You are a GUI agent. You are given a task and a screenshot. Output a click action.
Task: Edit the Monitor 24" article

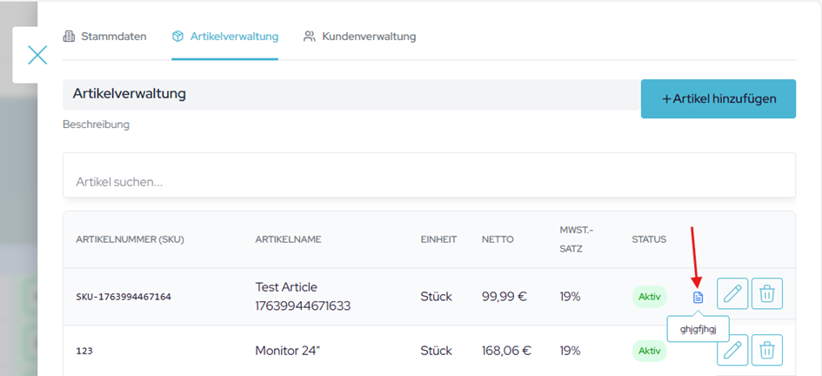click(x=732, y=350)
